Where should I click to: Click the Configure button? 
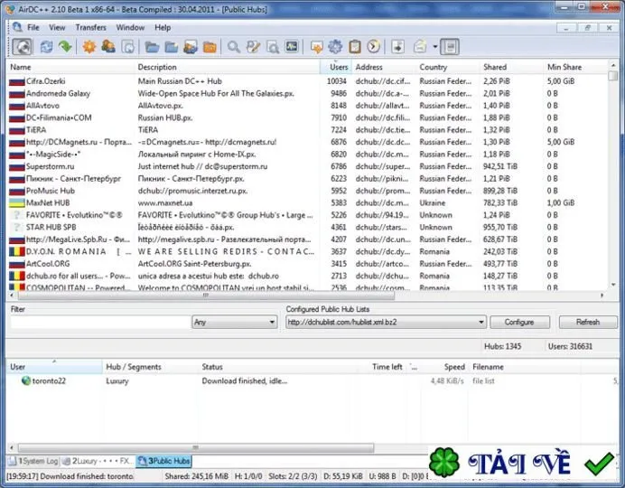click(x=519, y=322)
